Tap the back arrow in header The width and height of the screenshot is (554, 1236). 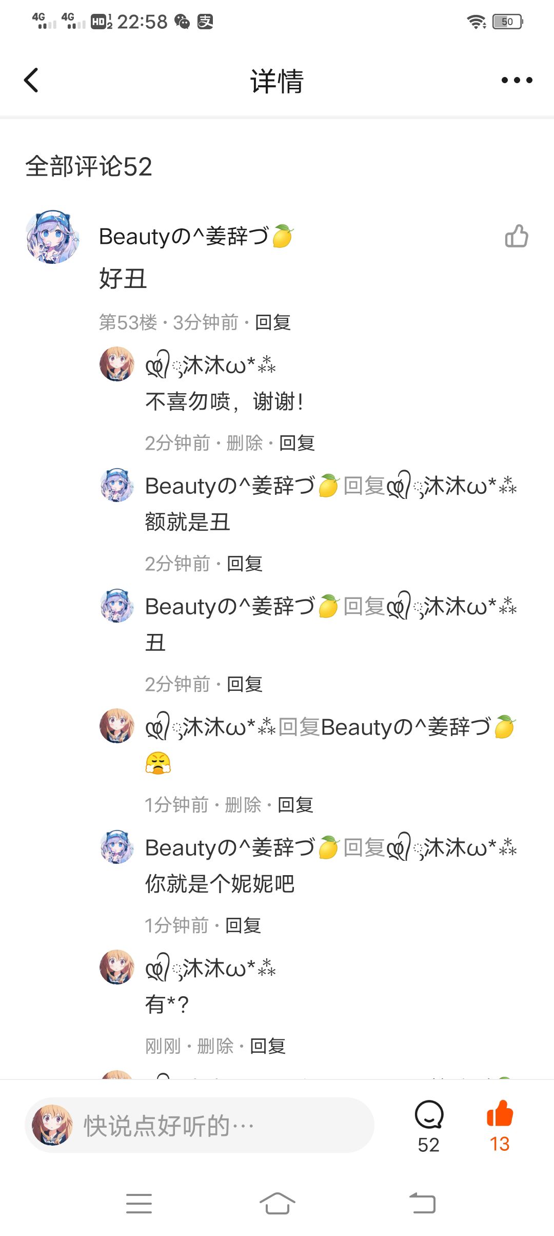pos(31,80)
